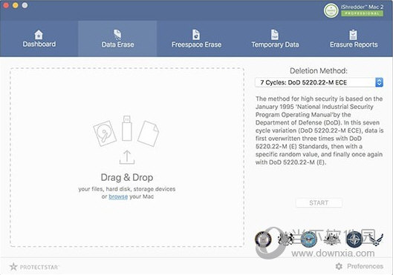393x275 pixels.
Task: Click the START button
Action: click(319, 203)
